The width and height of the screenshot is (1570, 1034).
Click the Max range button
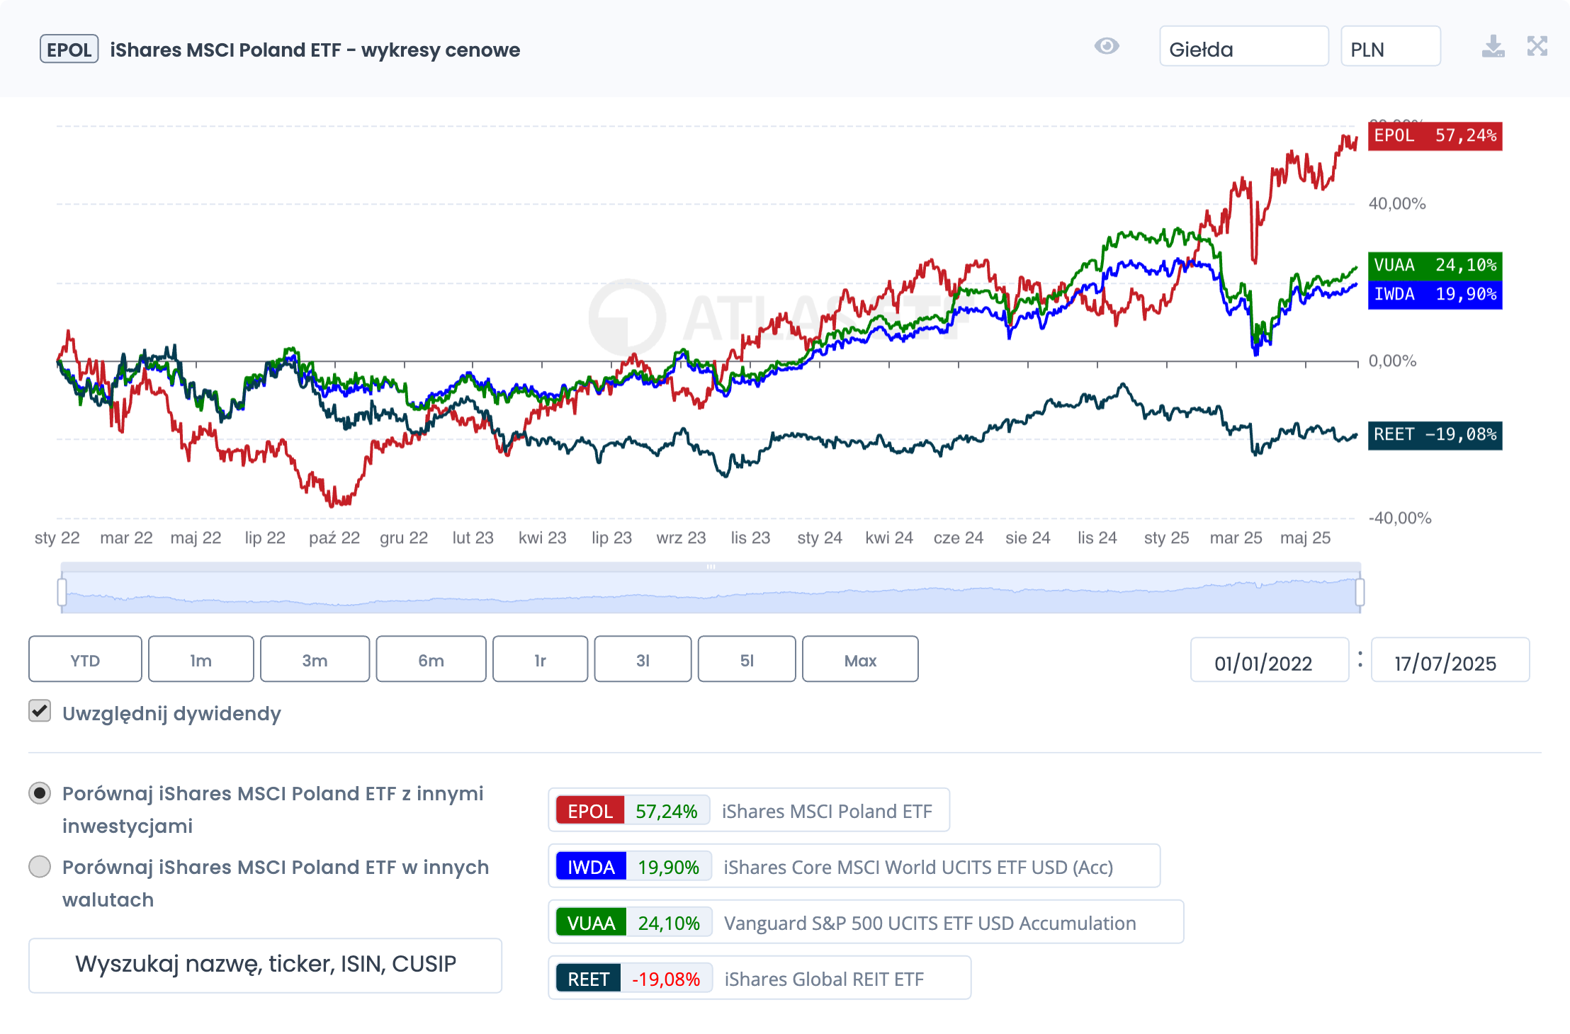860,659
